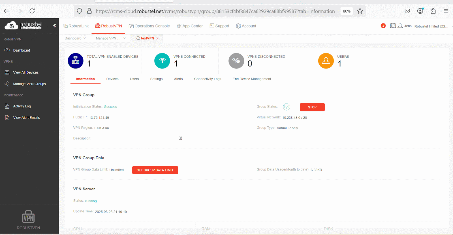This screenshot has width=453, height=235.
Task: Open the Support menu
Action: click(x=219, y=26)
